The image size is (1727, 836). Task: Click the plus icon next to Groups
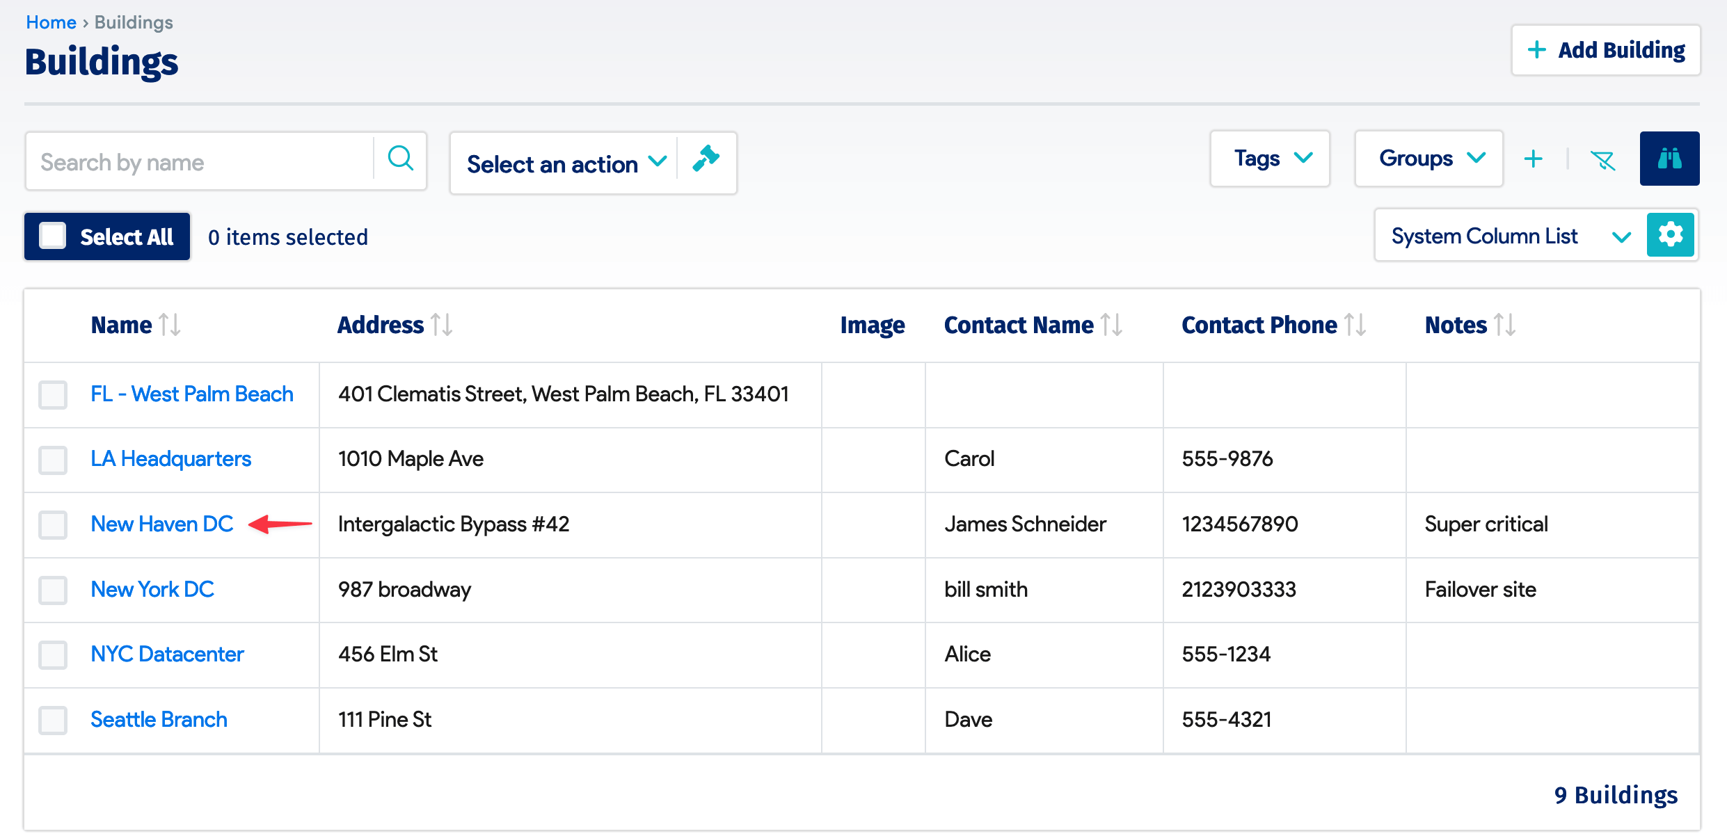(x=1534, y=159)
